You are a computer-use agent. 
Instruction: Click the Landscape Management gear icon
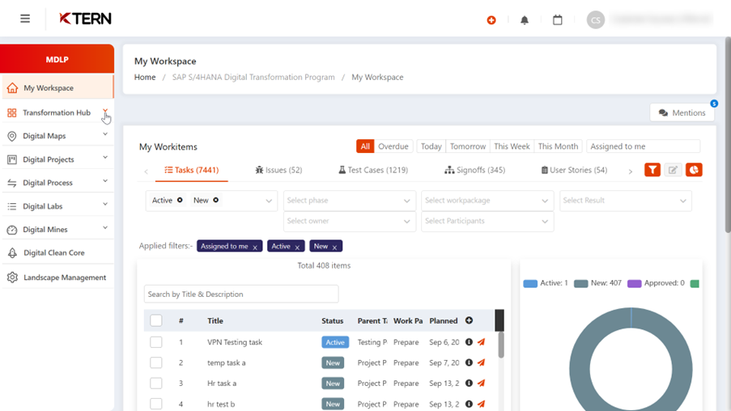[13, 278]
